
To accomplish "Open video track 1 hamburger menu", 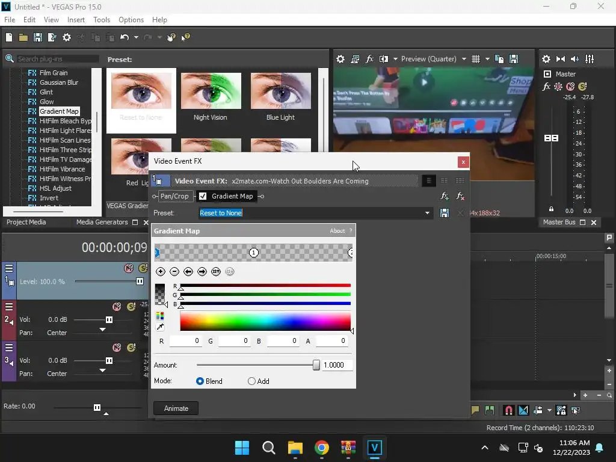I will [x=8, y=268].
